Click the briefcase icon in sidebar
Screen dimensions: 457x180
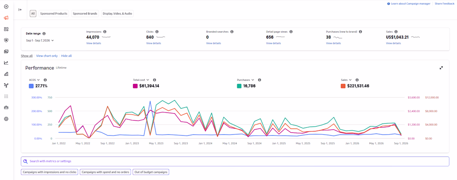pyautogui.click(x=6, y=107)
